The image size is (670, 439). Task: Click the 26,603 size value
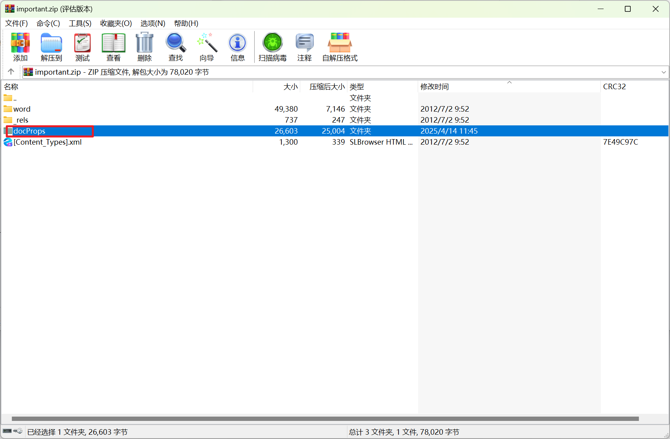pos(286,131)
